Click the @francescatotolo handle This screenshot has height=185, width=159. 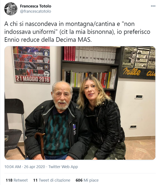pyautogui.click(x=36, y=11)
